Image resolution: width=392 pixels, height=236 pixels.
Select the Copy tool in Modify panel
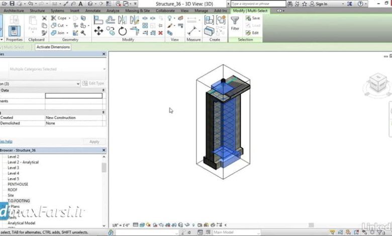pos(110,31)
